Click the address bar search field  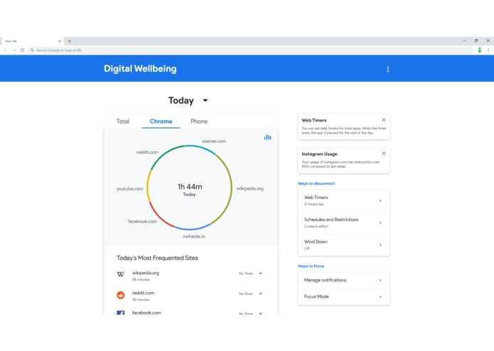coord(251,50)
